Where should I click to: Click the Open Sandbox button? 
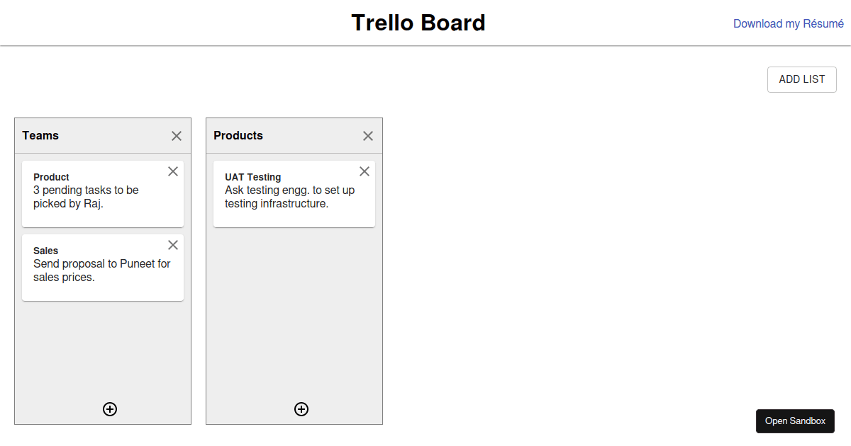pyautogui.click(x=795, y=421)
